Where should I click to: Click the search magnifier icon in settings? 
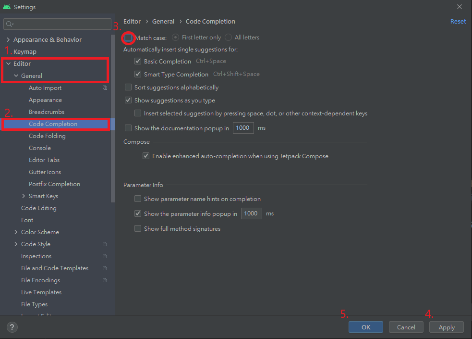pyautogui.click(x=10, y=24)
